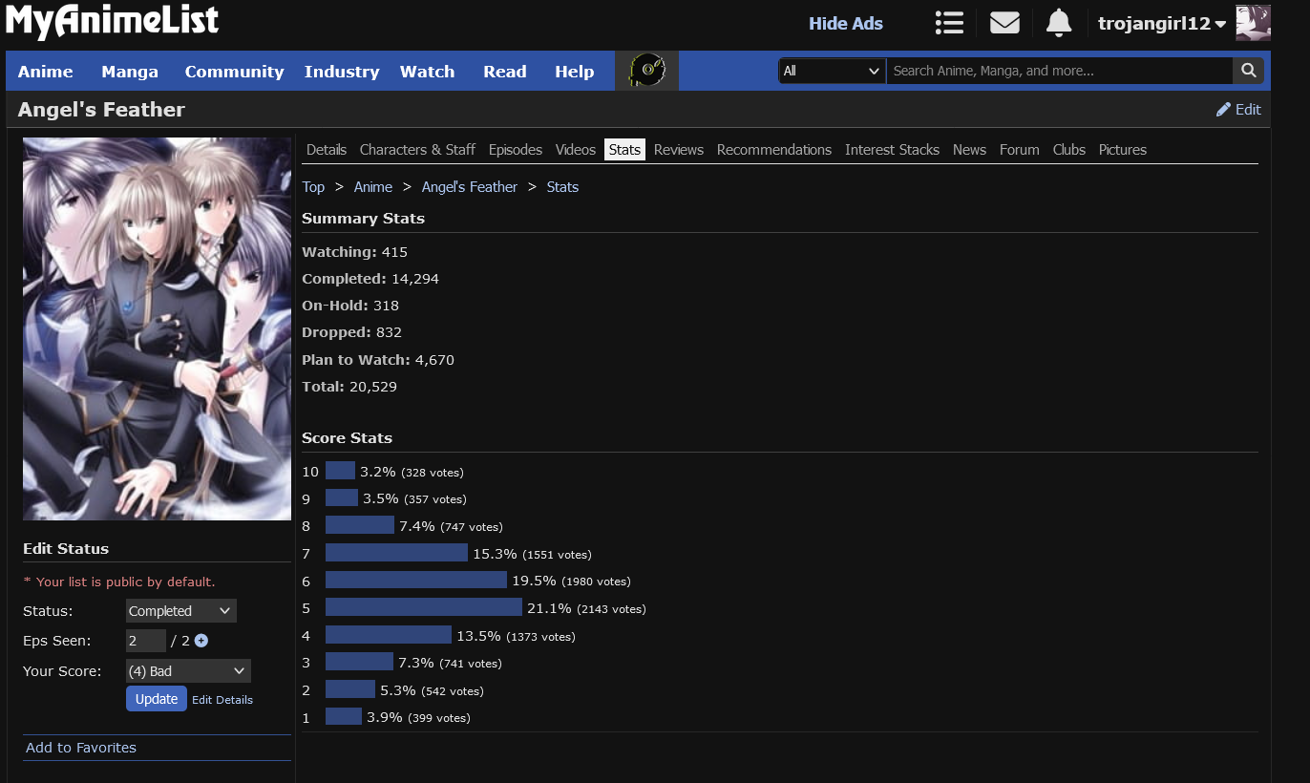Click Add to Favorites
The height and width of the screenshot is (783, 1310).
coord(81,748)
